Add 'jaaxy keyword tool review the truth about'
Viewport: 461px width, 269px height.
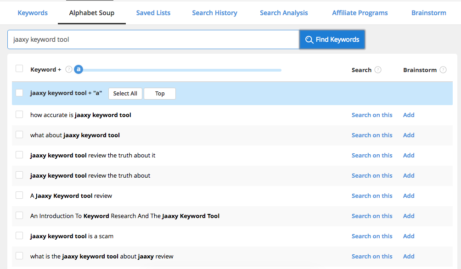point(409,175)
